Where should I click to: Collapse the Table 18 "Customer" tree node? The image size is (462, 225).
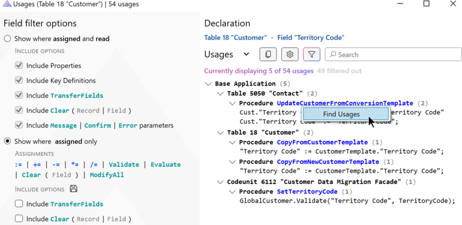(x=220, y=133)
